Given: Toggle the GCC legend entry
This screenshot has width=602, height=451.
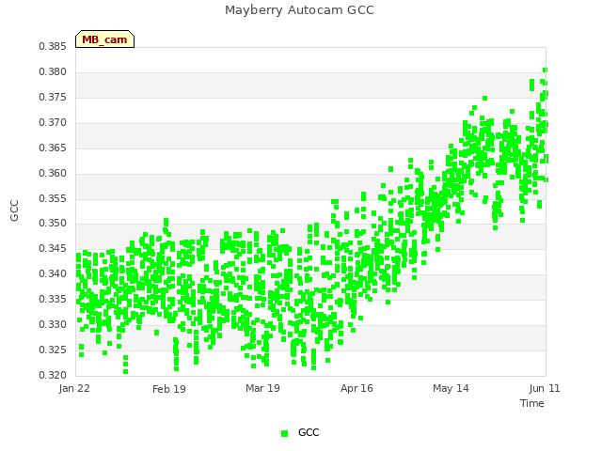Looking at the screenshot, I should click(x=300, y=432).
